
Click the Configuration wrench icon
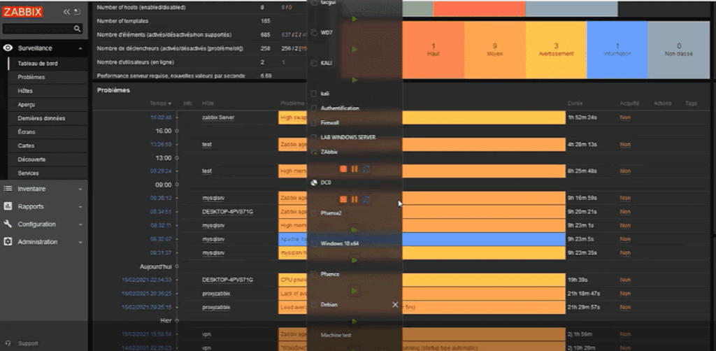(8, 224)
